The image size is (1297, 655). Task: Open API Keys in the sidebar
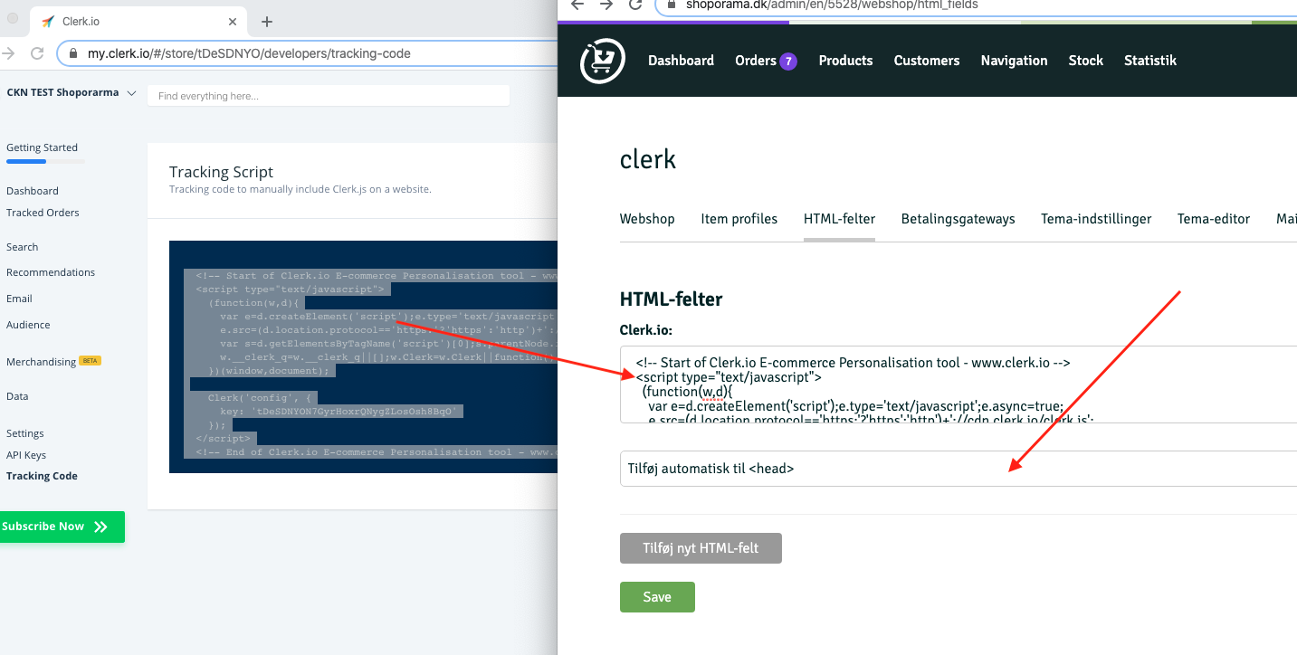tap(26, 455)
